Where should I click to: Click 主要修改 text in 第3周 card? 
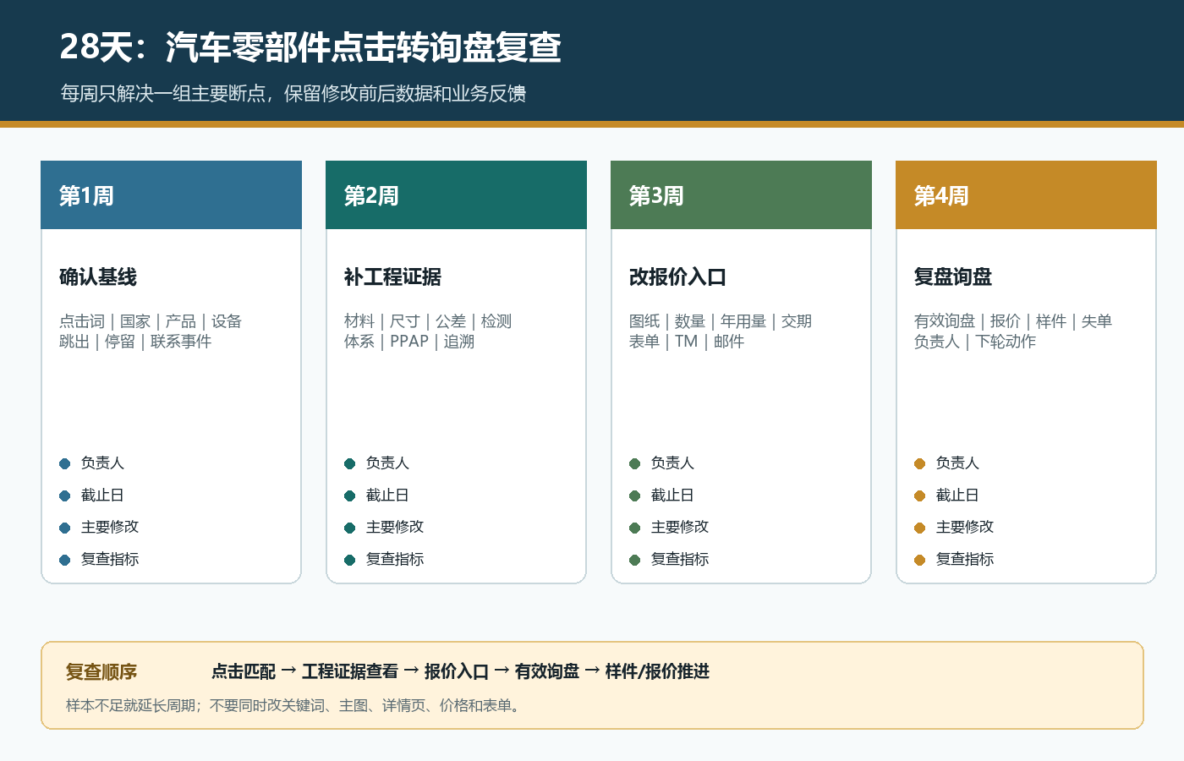point(680,527)
